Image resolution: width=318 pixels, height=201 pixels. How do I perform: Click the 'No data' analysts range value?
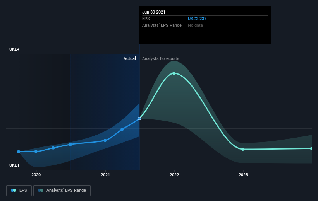[195, 25]
